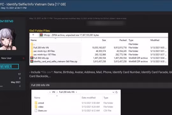This screenshot has height=115, width=172.
Task: Sort archive list by Type column header
Action: [x=131, y=40]
